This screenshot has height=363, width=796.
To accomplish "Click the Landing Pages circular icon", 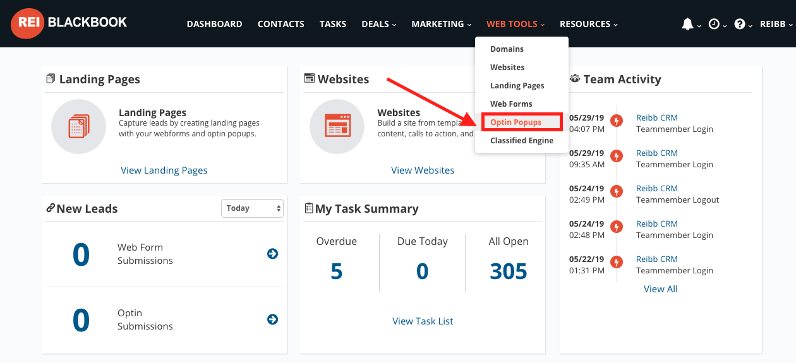I will pos(78,126).
